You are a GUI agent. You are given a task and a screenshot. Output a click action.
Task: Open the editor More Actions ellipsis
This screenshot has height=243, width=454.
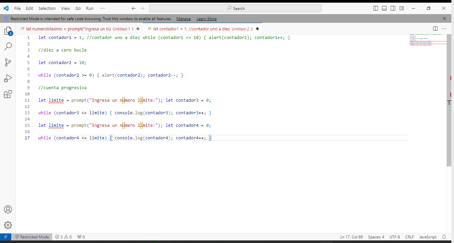point(444,29)
